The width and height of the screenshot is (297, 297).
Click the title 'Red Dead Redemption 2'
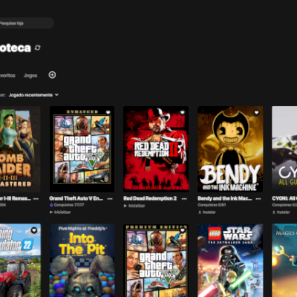coord(150,198)
